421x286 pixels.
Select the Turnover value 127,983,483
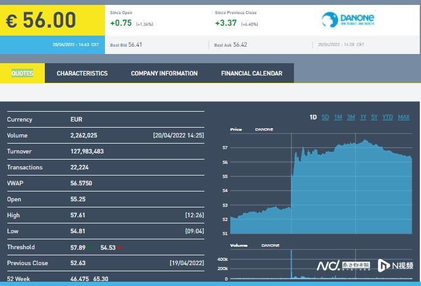[x=87, y=151]
